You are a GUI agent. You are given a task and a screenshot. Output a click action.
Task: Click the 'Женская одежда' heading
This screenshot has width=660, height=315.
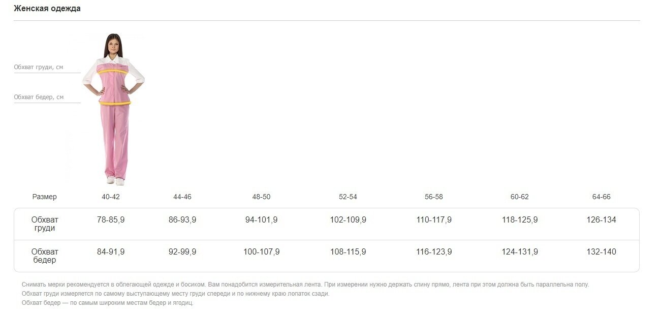coord(47,9)
